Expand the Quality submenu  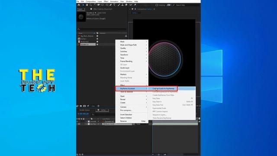(132, 48)
